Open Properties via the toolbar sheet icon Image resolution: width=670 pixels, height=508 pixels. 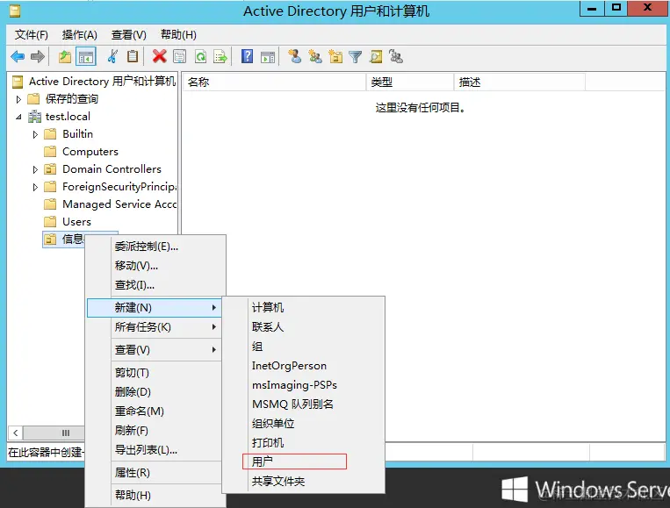(x=180, y=56)
